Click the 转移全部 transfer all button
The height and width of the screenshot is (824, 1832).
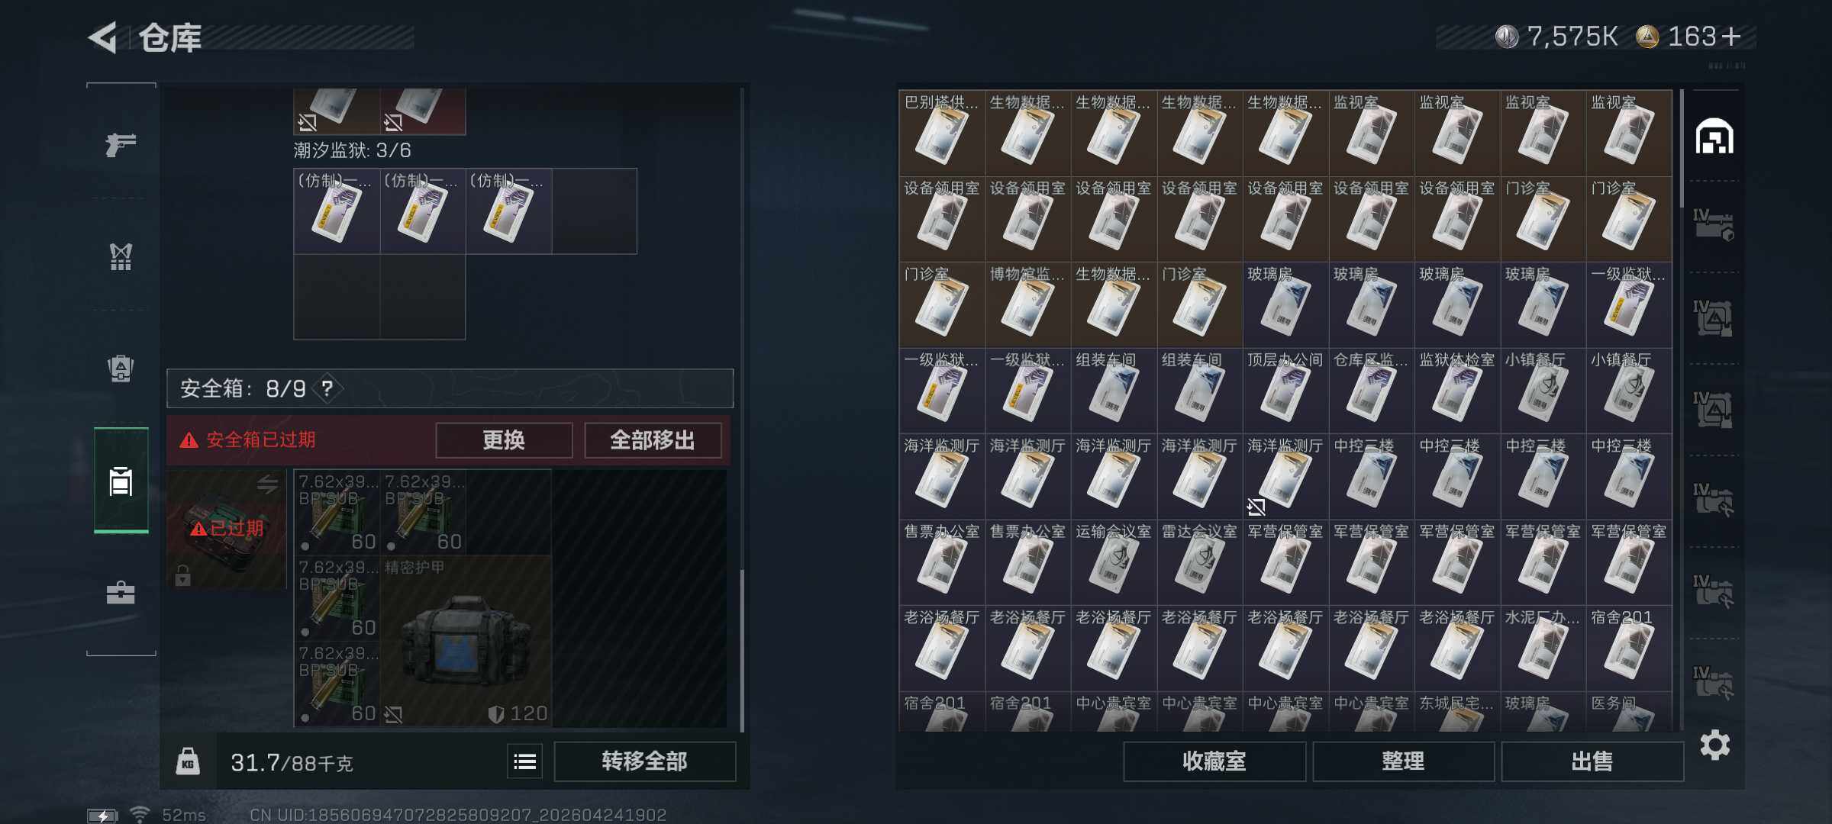[644, 761]
